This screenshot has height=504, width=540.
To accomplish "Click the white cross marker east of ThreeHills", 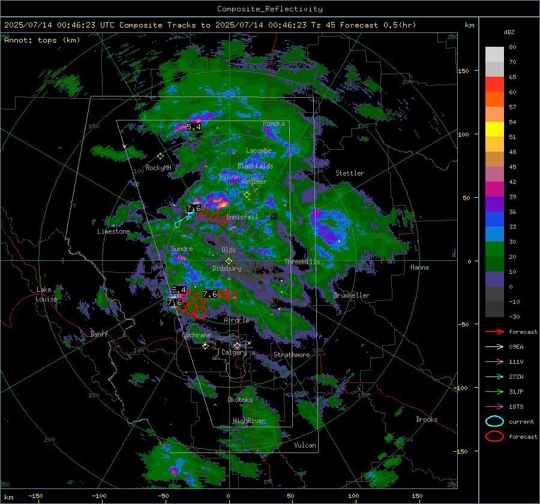I will [339, 241].
